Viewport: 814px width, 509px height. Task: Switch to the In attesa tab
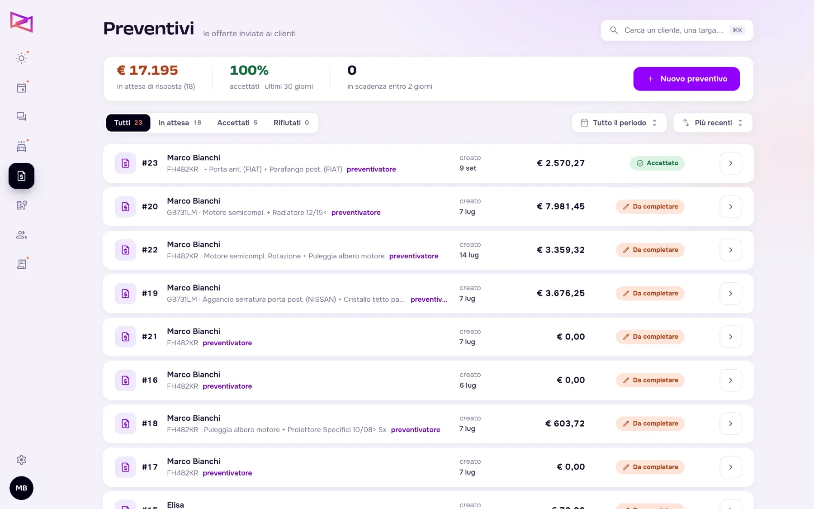[180, 123]
